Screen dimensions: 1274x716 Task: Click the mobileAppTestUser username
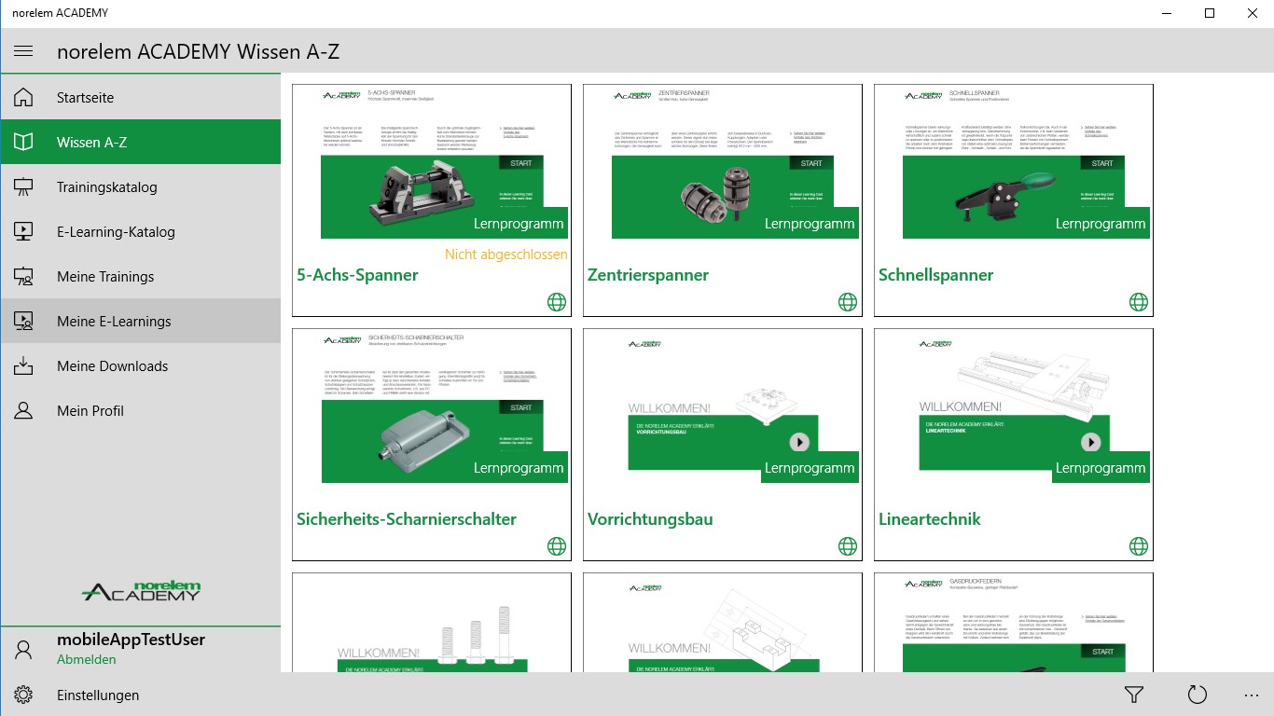click(131, 640)
